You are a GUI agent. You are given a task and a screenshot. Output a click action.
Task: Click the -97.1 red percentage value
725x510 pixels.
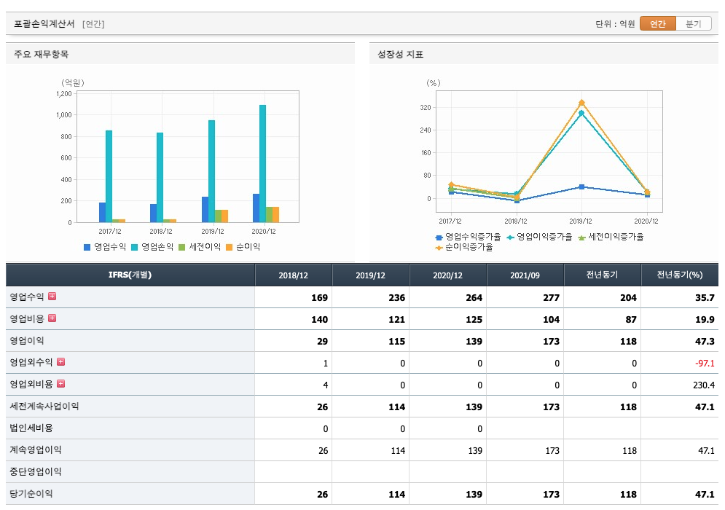pos(705,364)
